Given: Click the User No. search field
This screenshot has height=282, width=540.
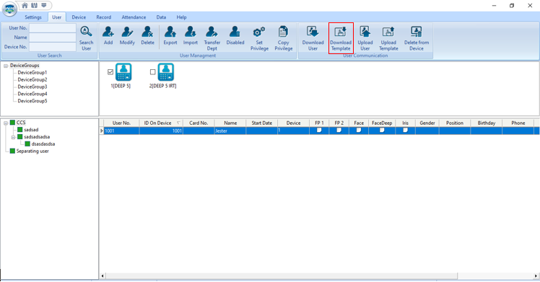Looking at the screenshot, I should (53, 28).
